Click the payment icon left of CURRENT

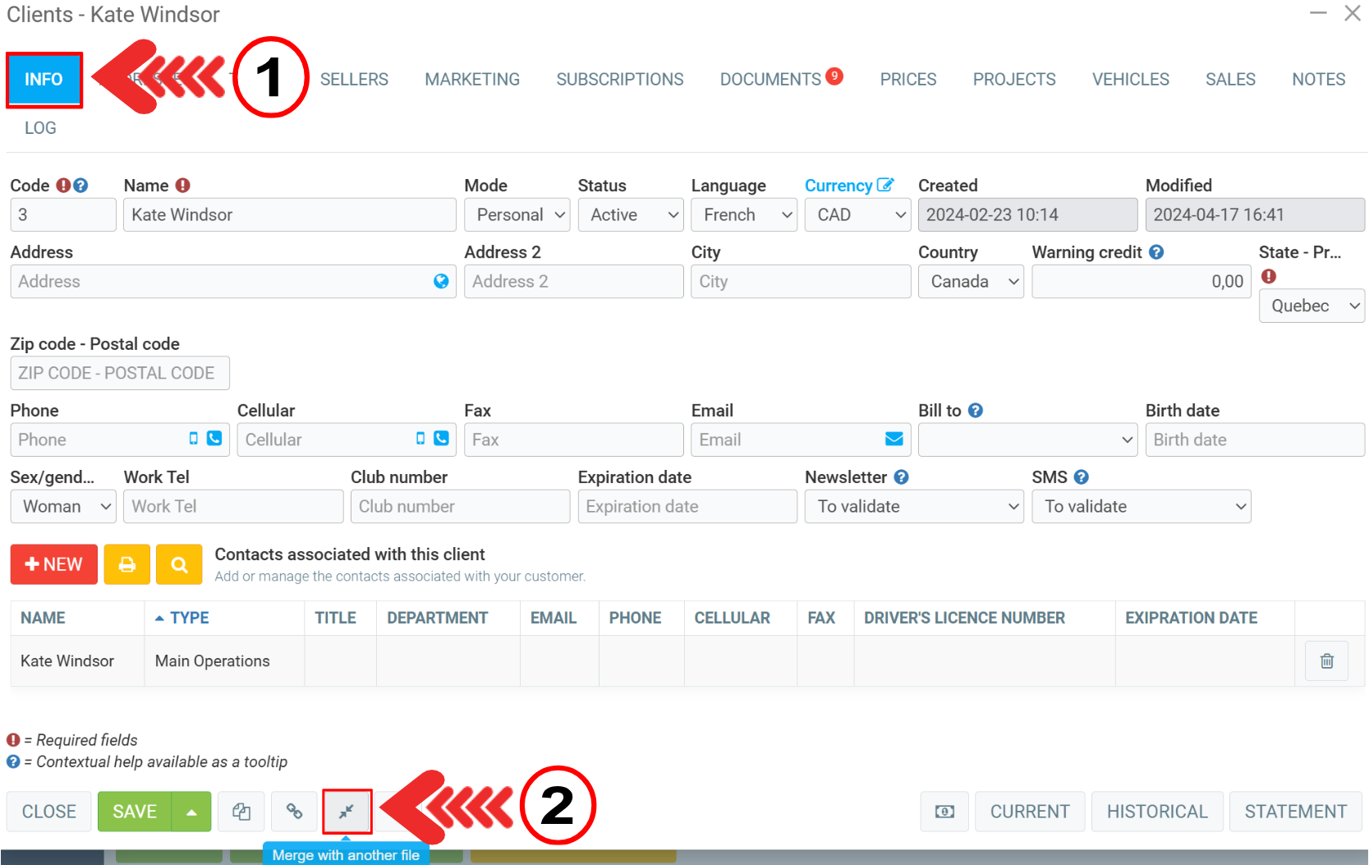coord(944,812)
